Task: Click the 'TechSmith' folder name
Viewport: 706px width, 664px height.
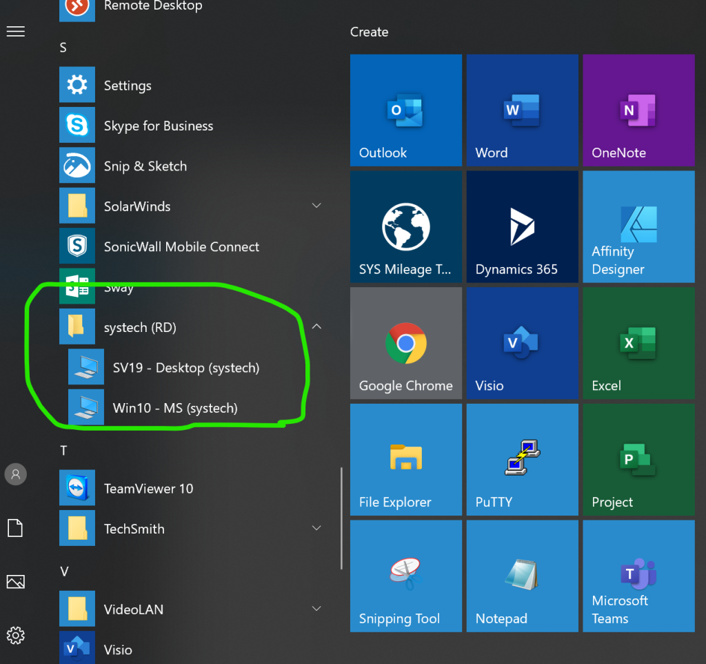Action: click(x=134, y=529)
